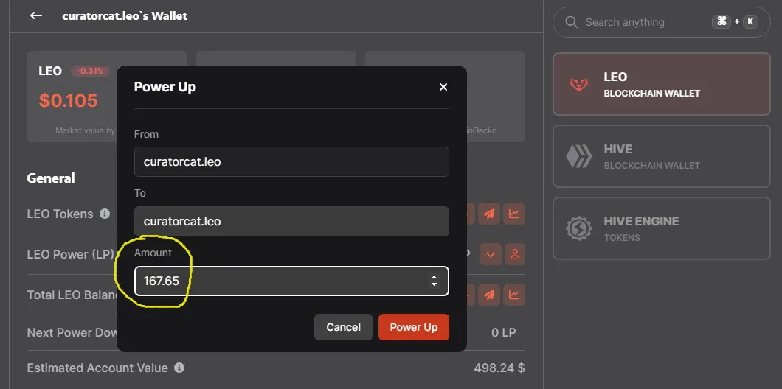Cancel the Power Up dialog

[343, 327]
